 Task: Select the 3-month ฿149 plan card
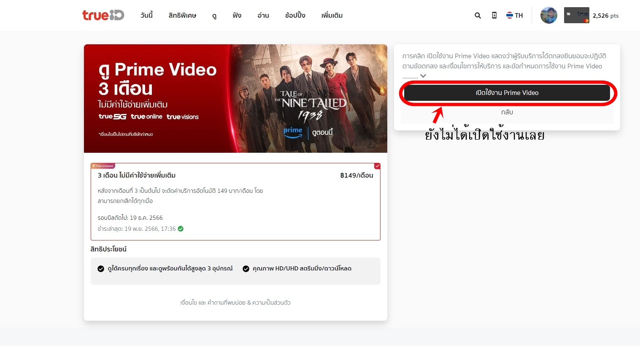(235, 202)
